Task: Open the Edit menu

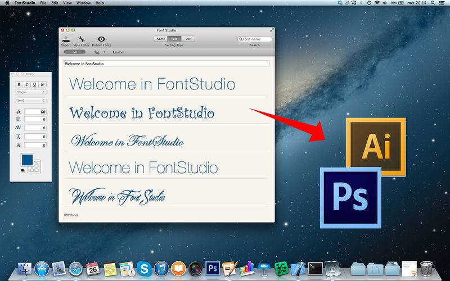Action: pyautogui.click(x=55, y=3)
